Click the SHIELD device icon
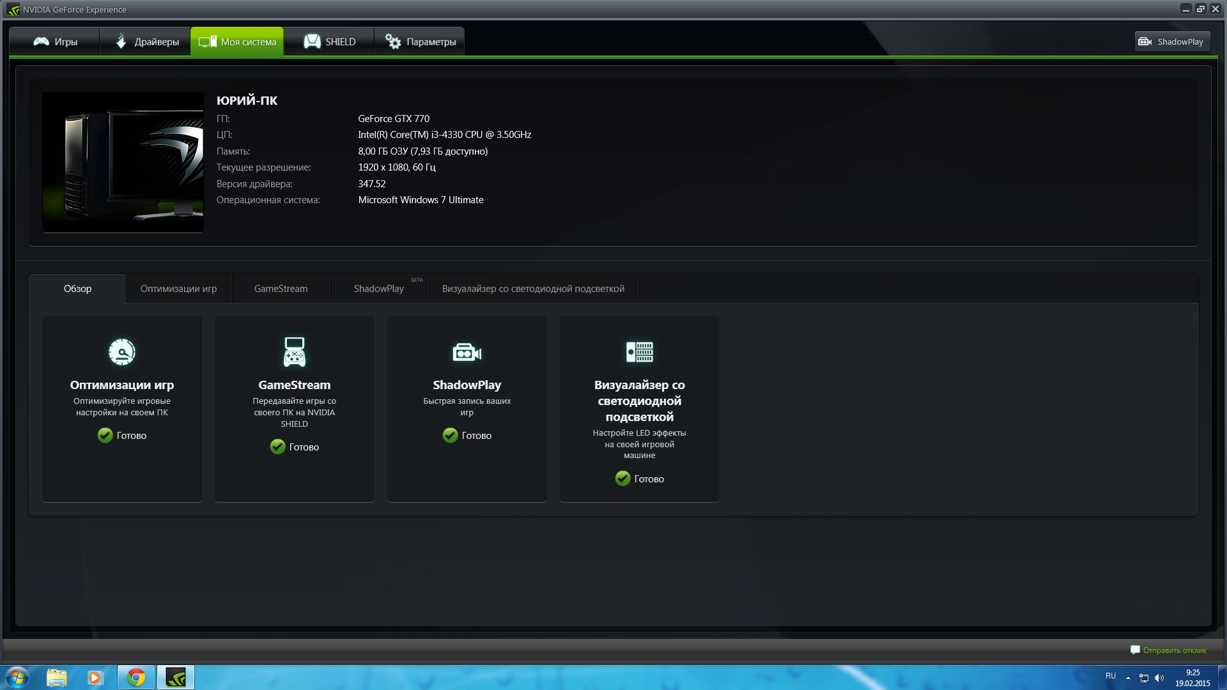The width and height of the screenshot is (1227, 690). coord(312,42)
